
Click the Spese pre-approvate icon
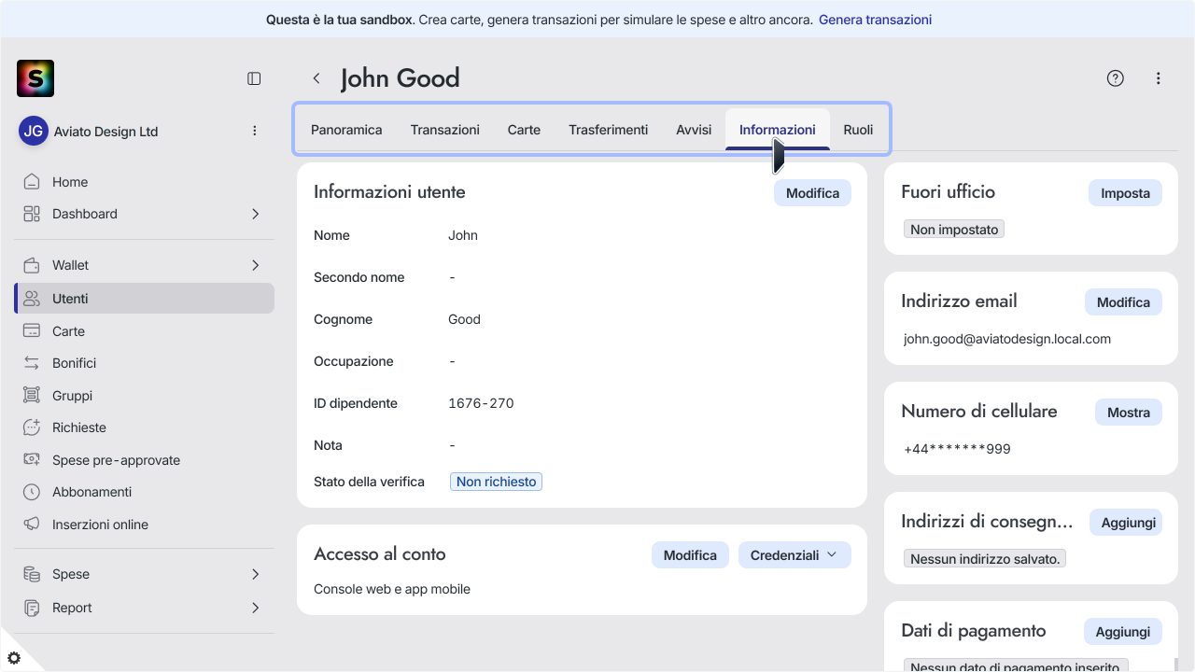[32, 460]
